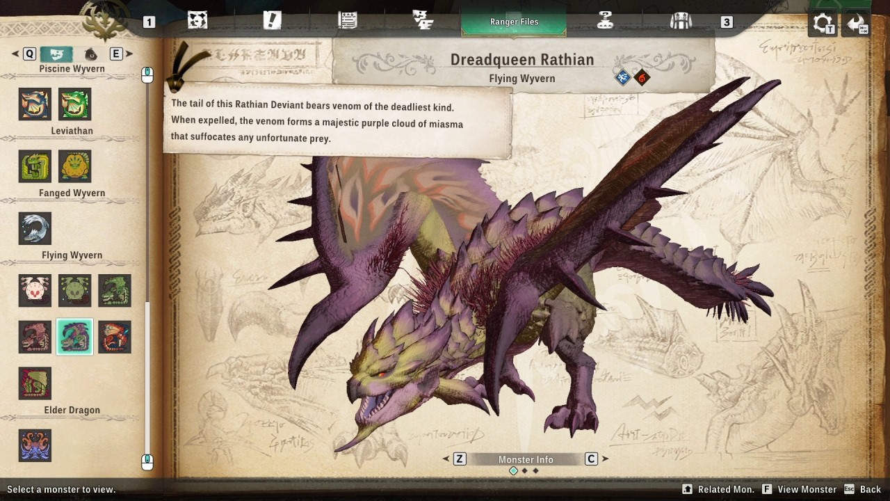Open the exclamation mark tab

pos(273,21)
